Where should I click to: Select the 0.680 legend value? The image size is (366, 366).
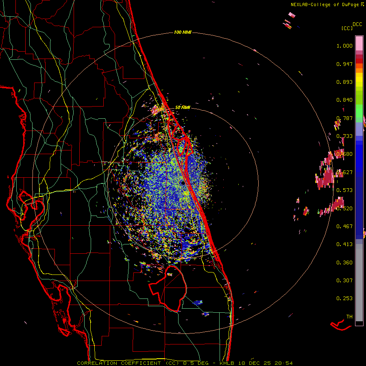pos(344,154)
